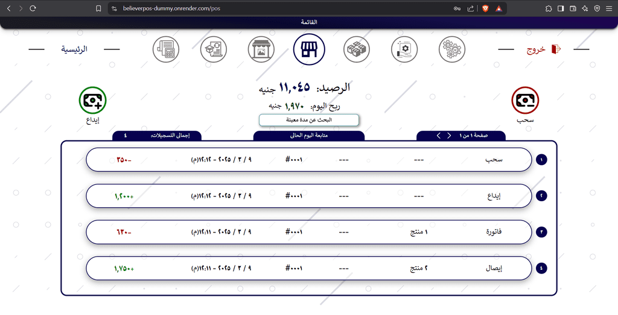Click the #0001 ID in the سحب row
618x315 pixels.
[294, 160]
